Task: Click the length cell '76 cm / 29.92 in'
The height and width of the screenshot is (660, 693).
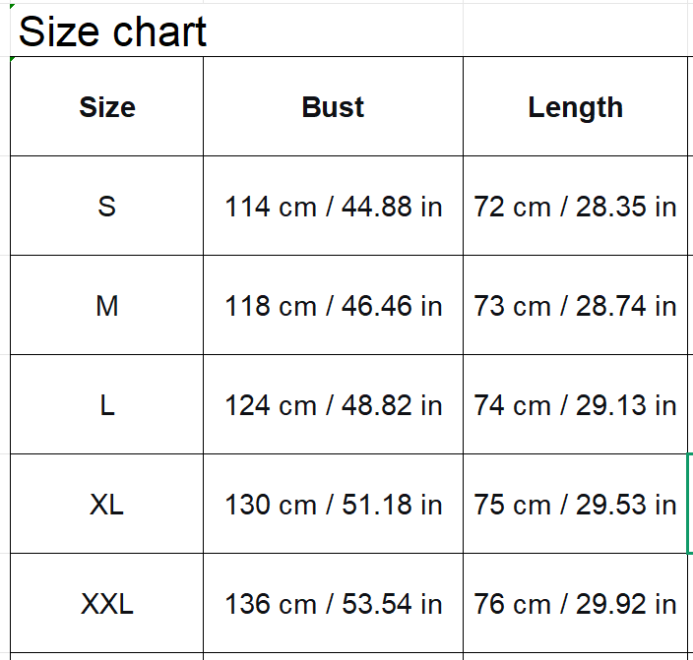Action: (x=575, y=604)
